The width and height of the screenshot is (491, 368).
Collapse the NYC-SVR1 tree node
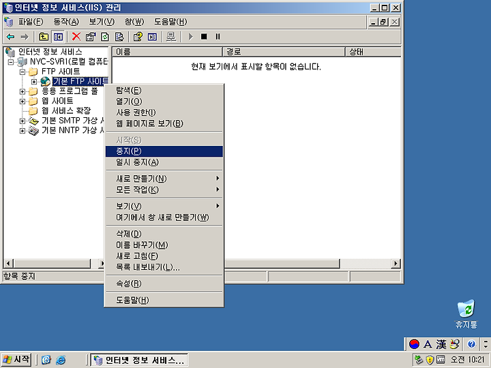(x=11, y=62)
